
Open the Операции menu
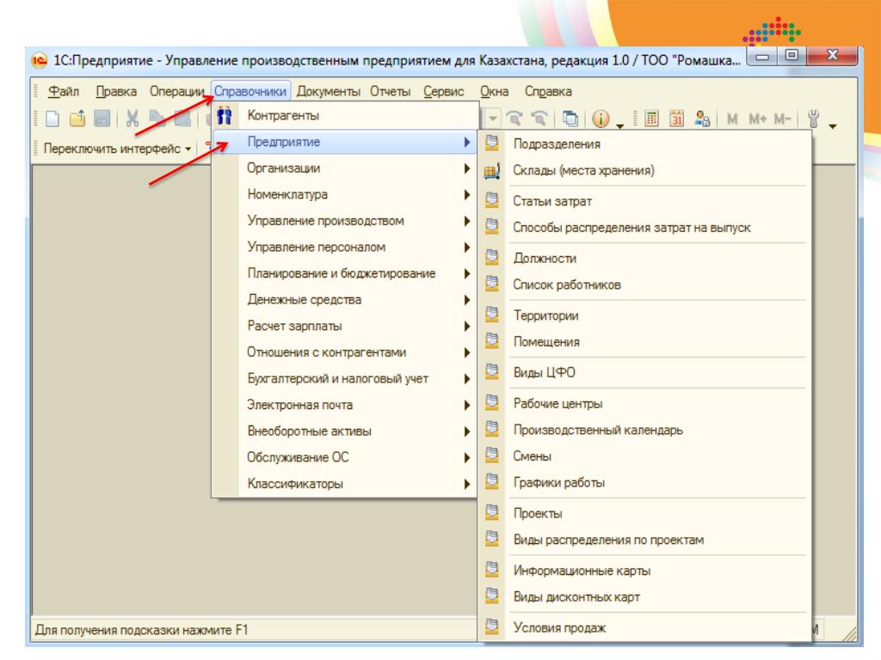point(176,91)
